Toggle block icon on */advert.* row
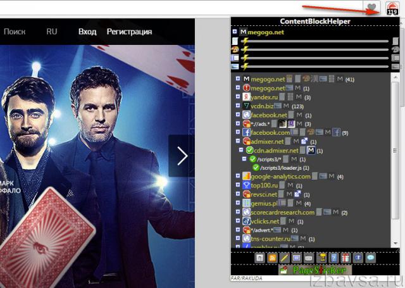This screenshot has height=288, width=405. point(247,230)
